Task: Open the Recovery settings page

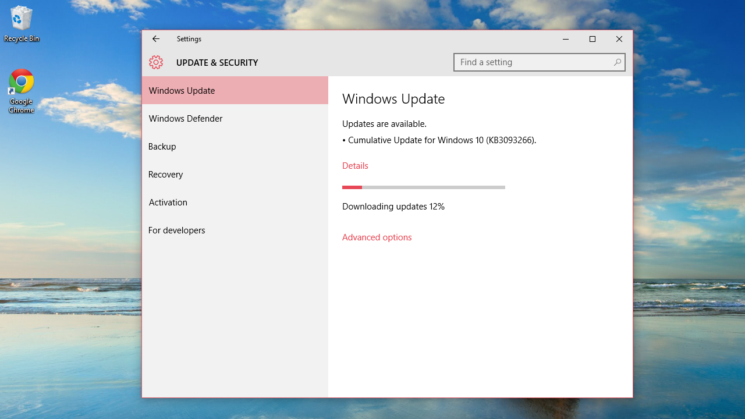Action: click(165, 174)
